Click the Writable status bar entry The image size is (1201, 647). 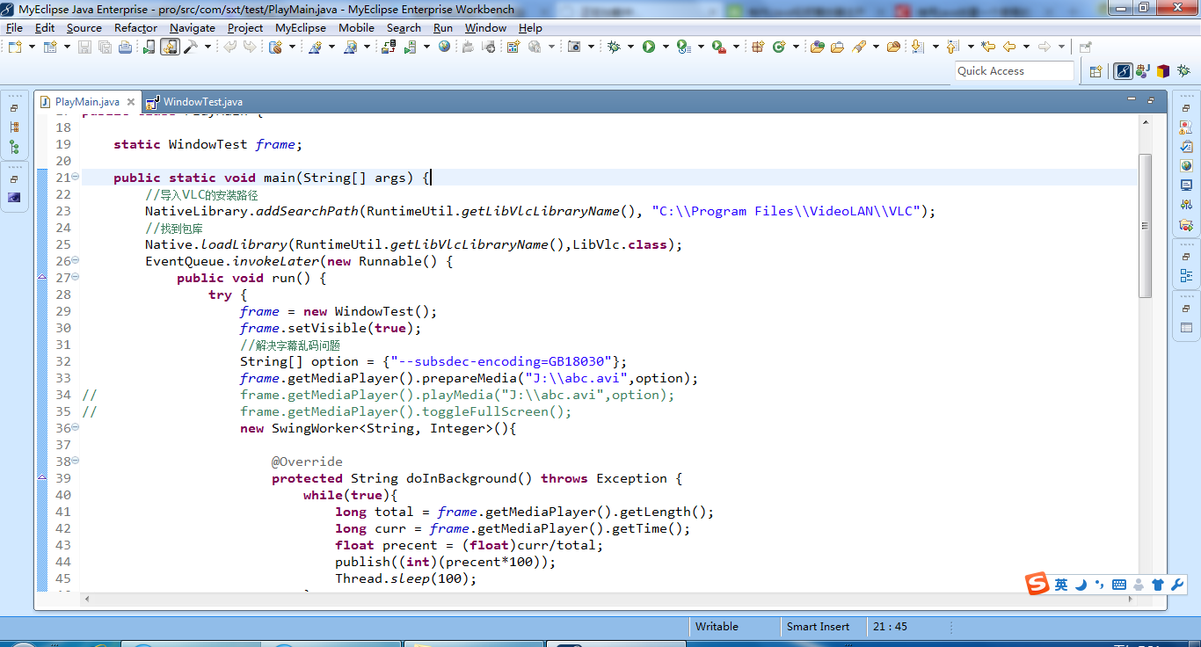(x=717, y=627)
